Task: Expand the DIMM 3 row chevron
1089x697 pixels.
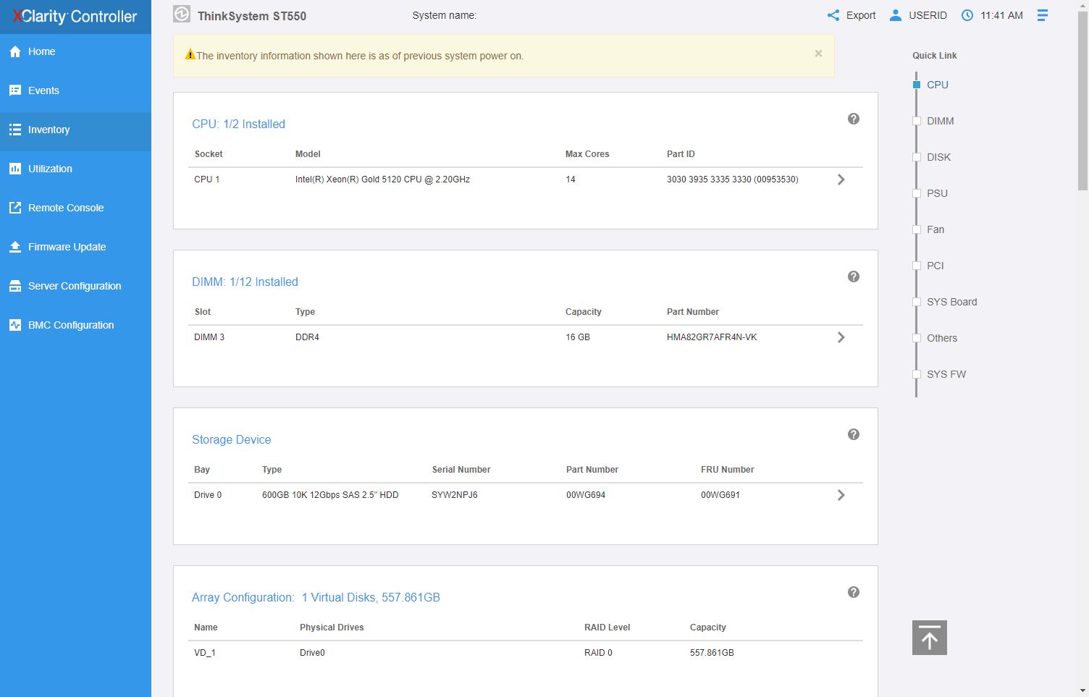Action: (x=841, y=337)
